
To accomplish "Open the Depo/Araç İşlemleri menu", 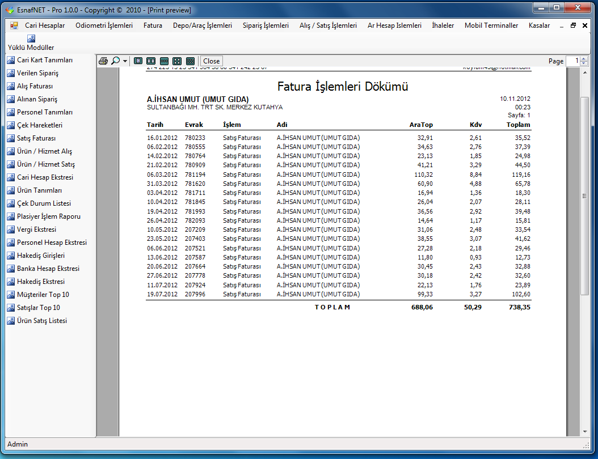I will 202,25.
